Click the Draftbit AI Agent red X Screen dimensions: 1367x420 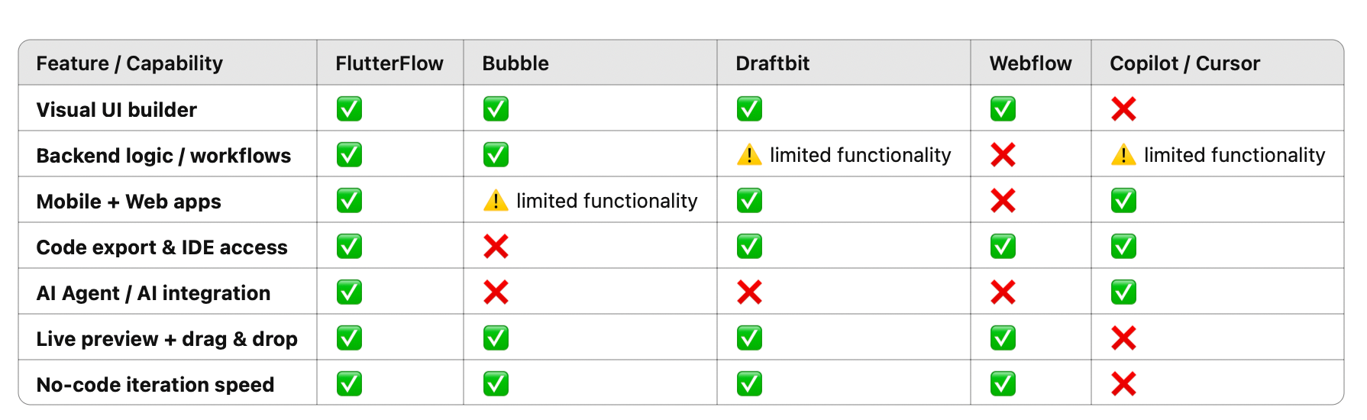point(749,292)
